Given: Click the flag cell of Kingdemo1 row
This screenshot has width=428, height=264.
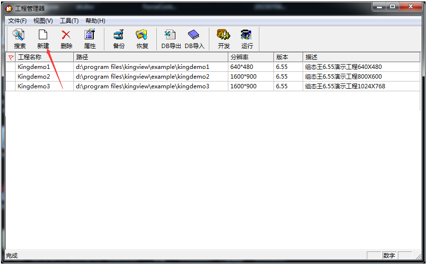Looking at the screenshot, I should click(11, 67).
